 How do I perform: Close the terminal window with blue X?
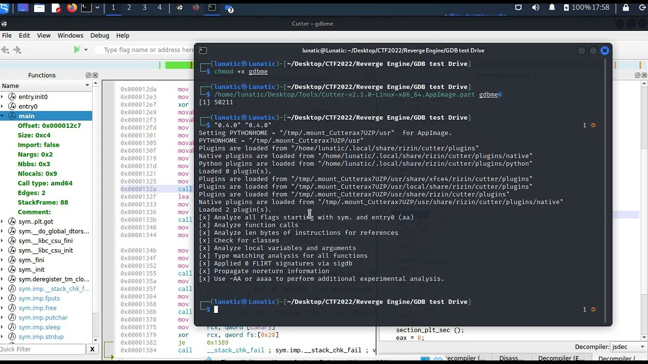pyautogui.click(x=604, y=50)
